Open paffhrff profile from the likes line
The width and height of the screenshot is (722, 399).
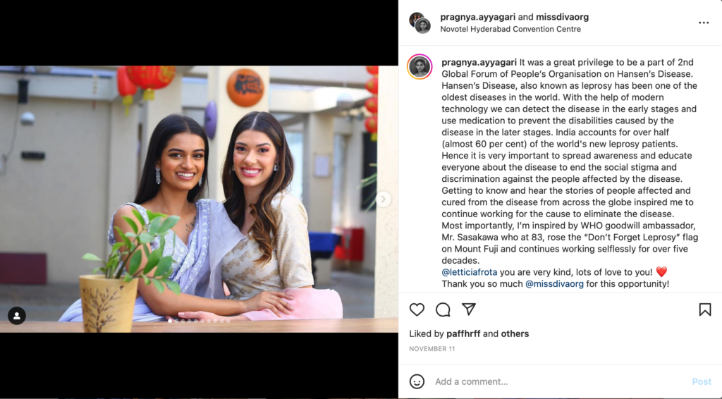[x=463, y=333]
